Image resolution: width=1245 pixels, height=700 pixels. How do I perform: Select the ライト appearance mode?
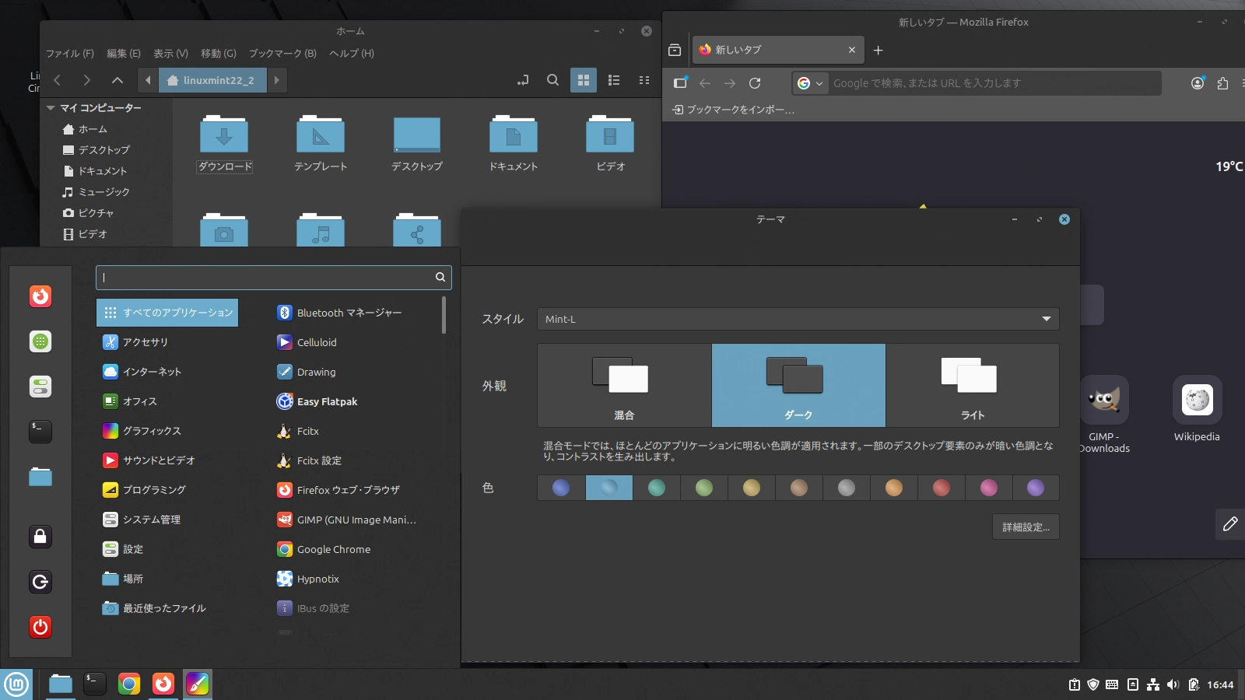(x=973, y=385)
